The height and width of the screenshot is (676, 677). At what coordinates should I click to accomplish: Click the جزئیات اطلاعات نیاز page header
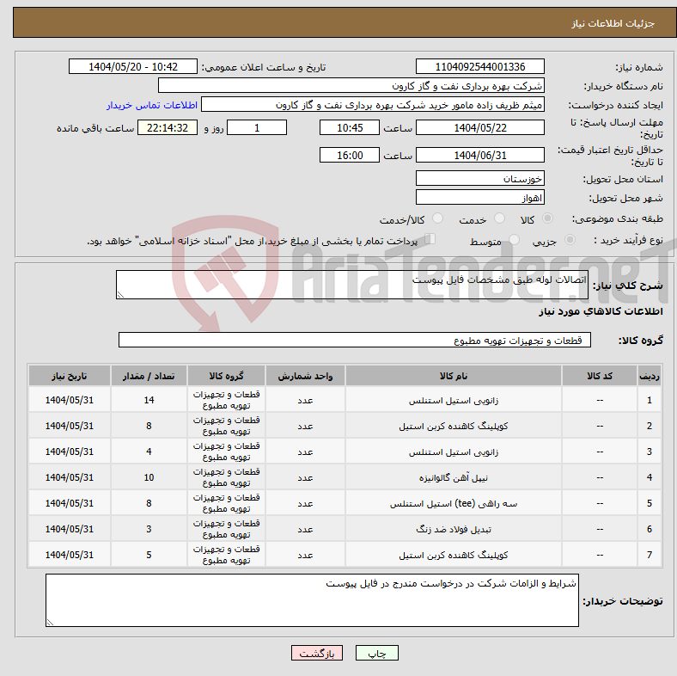[613, 23]
